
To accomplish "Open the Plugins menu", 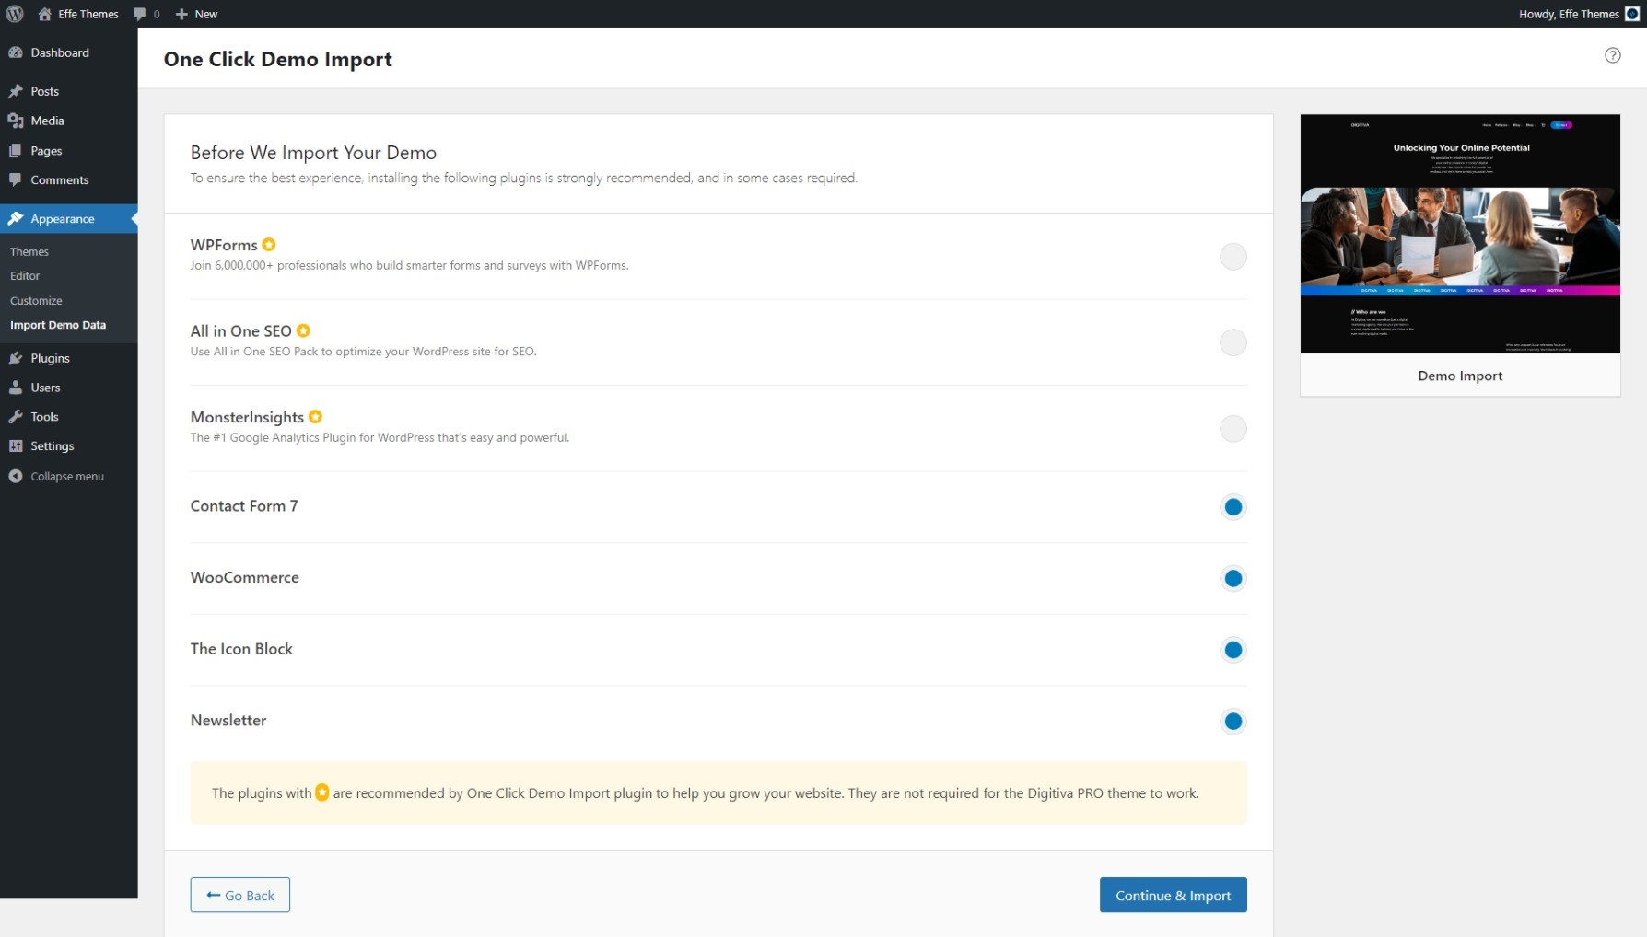I will 69,358.
